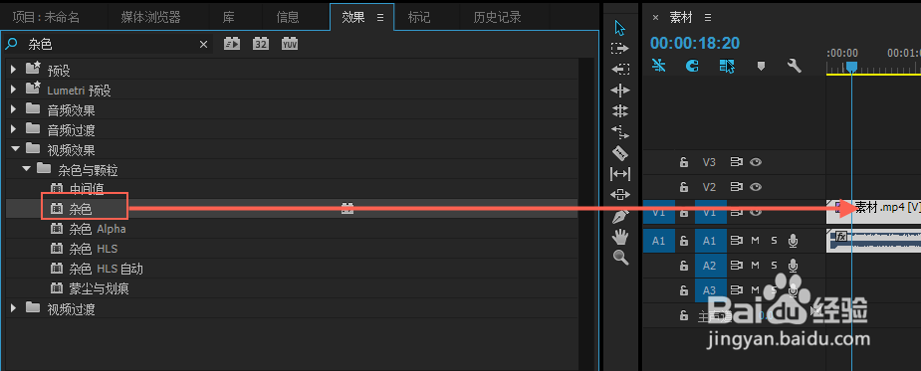Switch to the 媒体浏览器 tab

point(151,18)
